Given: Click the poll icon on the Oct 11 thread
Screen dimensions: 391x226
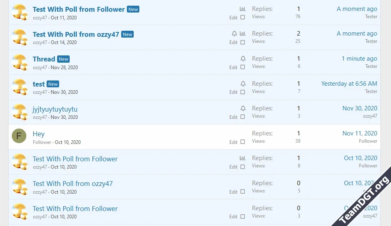Looking at the screenshot, I should pos(242,9).
